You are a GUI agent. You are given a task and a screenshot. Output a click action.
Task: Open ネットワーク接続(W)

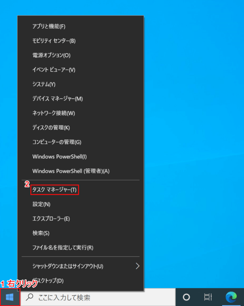[x=81, y=113]
